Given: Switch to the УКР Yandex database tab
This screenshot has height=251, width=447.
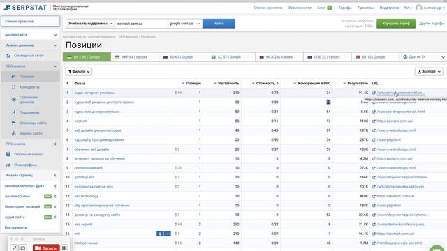Looking at the screenshot, I should click(x=135, y=57).
